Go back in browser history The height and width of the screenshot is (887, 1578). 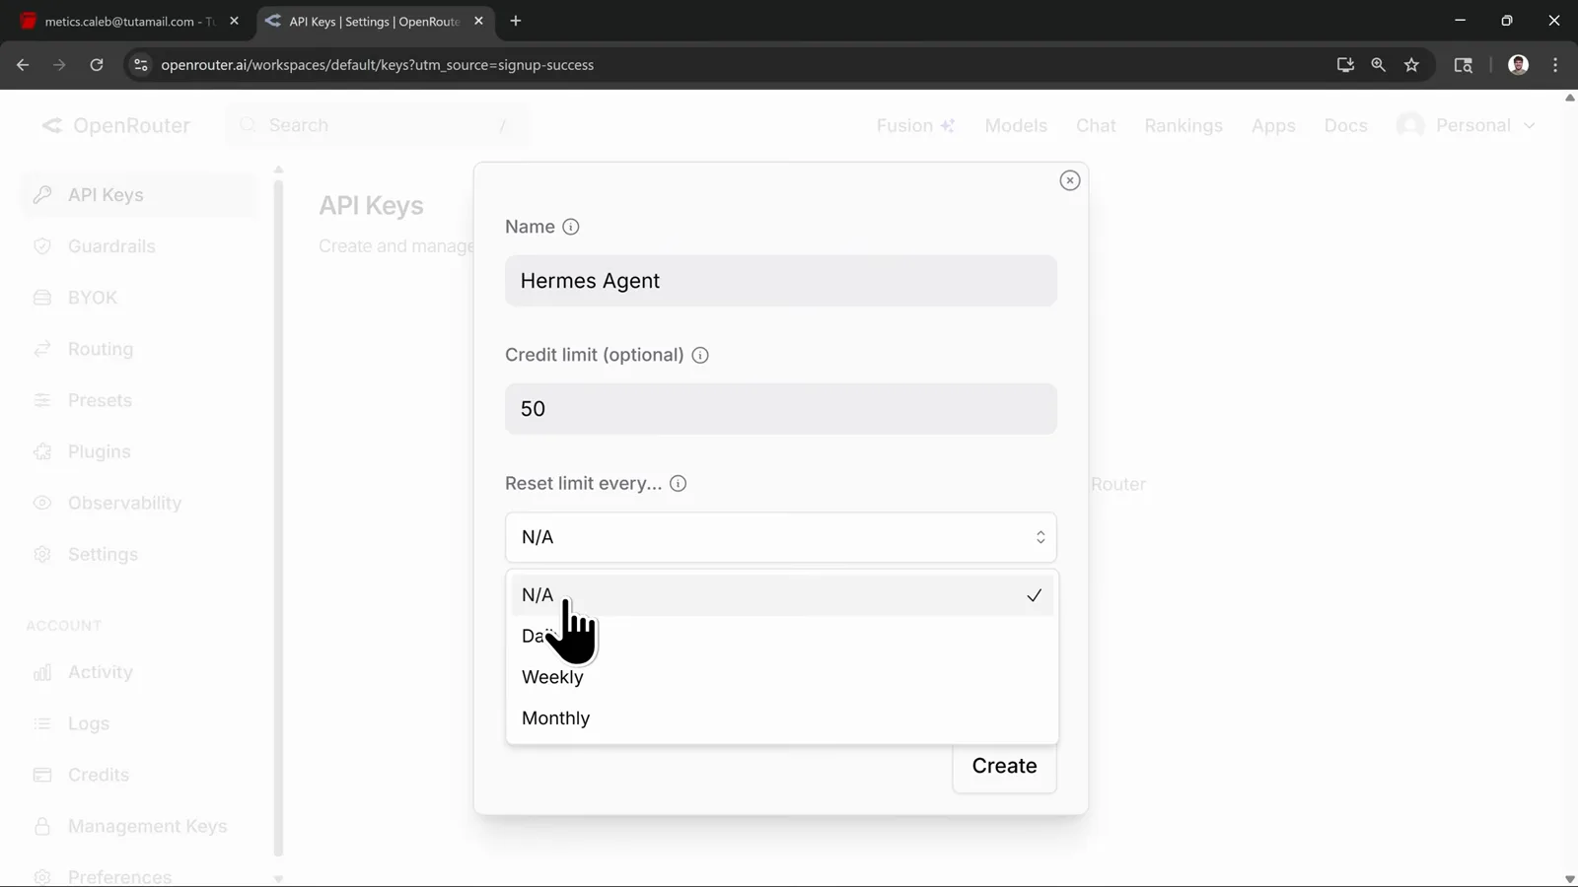pyautogui.click(x=23, y=65)
